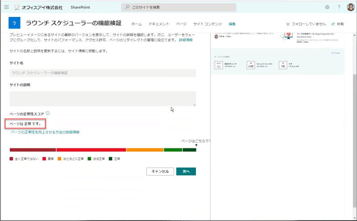
Task: Open the help question mark icon
Action: coord(339,7)
